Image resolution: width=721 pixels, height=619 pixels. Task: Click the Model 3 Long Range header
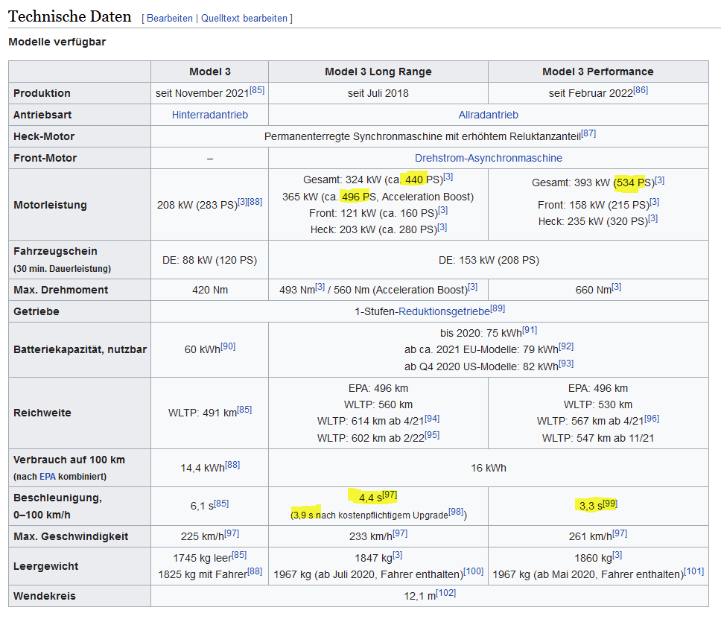[x=378, y=72]
